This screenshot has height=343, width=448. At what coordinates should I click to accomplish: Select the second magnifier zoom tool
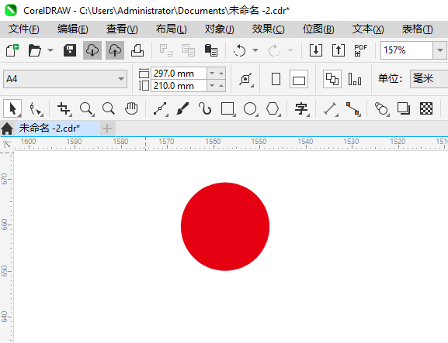[109, 108]
